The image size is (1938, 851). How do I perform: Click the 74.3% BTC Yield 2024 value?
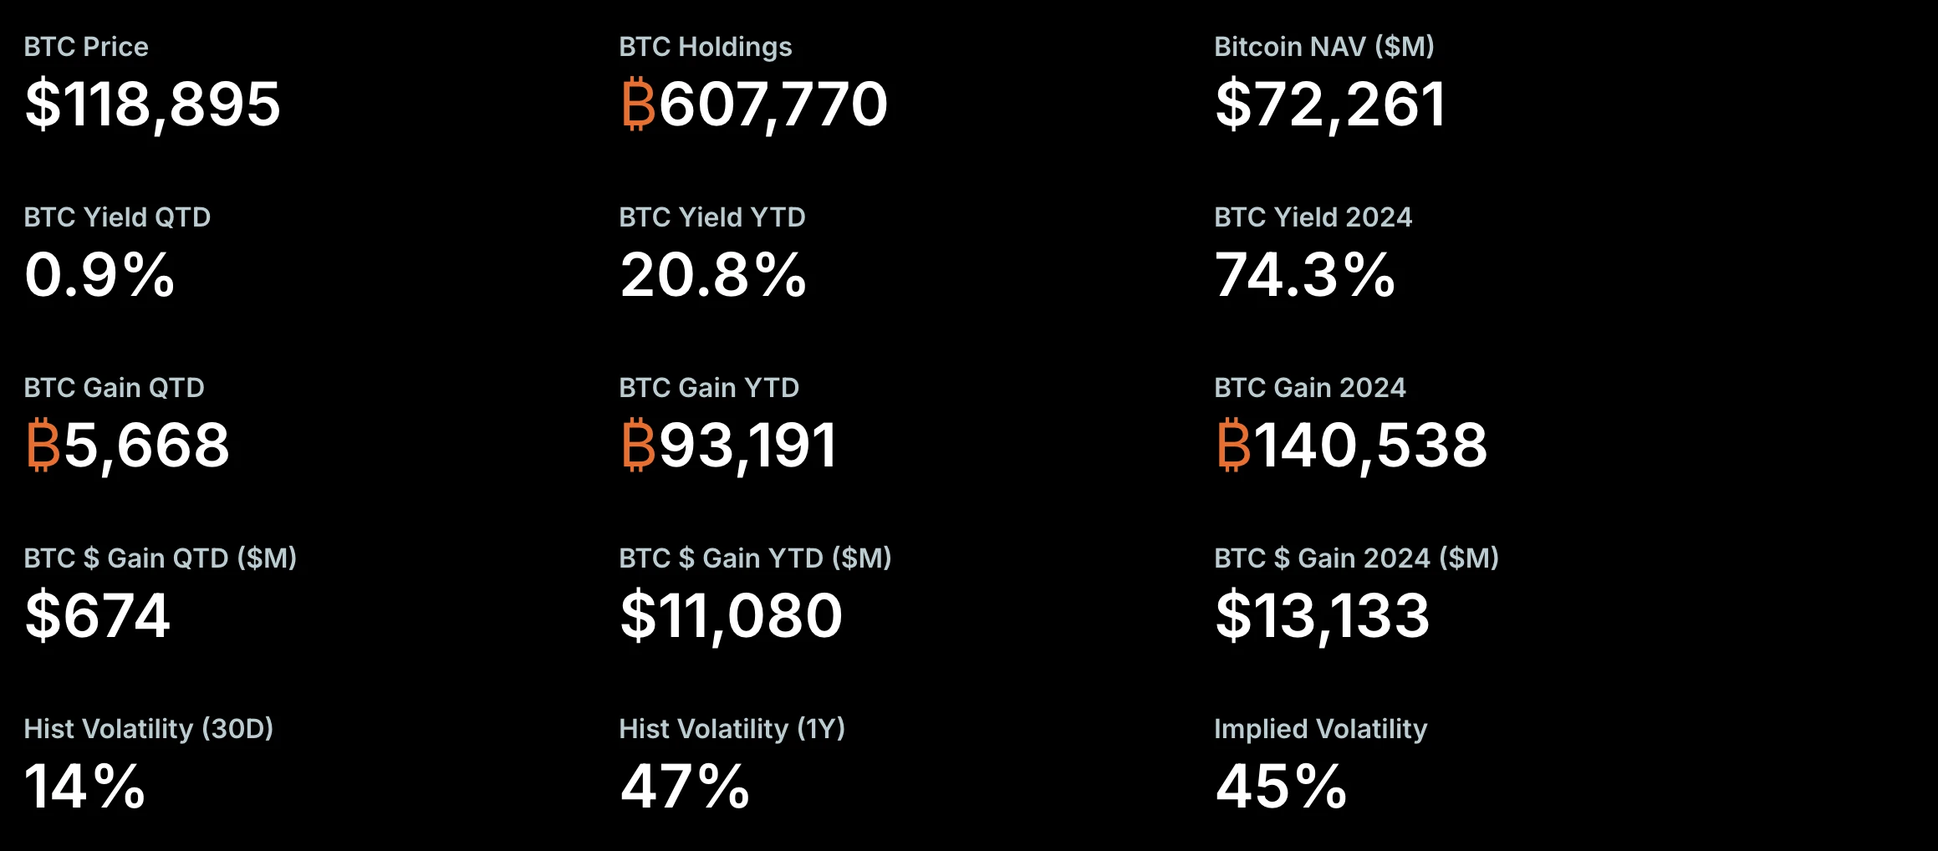[x=1305, y=276]
